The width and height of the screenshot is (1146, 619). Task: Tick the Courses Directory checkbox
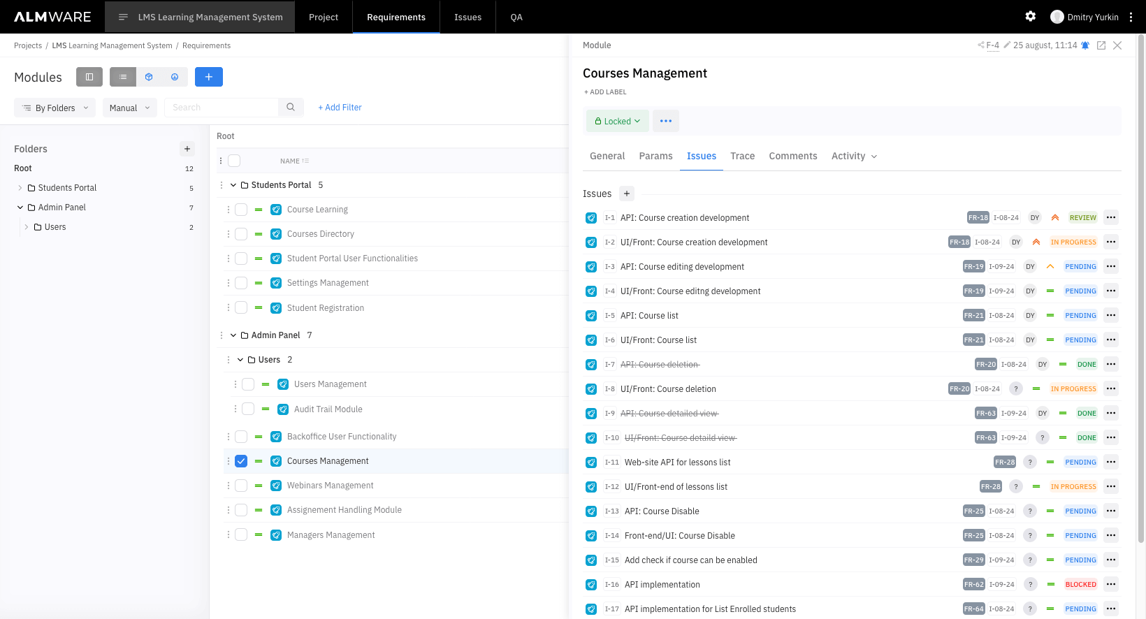coord(241,234)
